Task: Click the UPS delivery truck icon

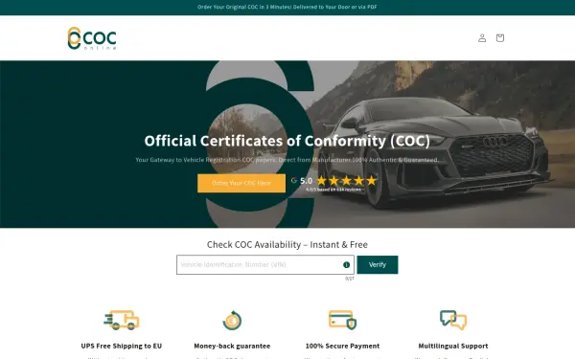Action: pyautogui.click(x=122, y=320)
